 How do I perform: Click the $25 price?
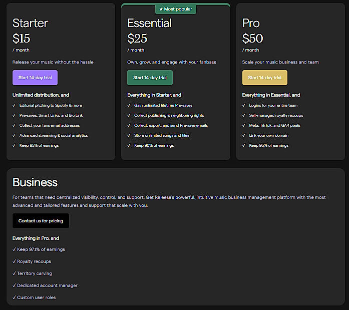coord(137,38)
